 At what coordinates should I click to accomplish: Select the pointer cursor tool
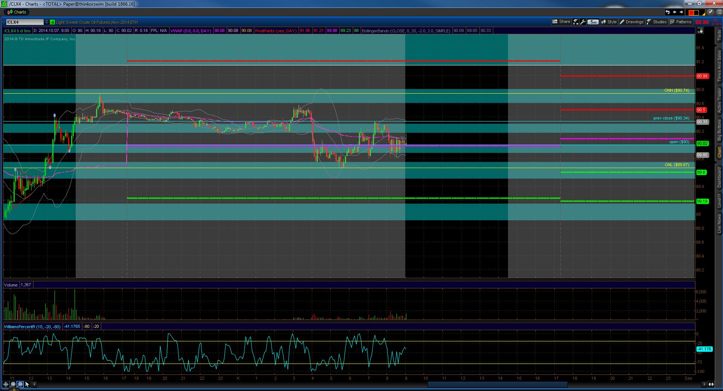pyautogui.click(x=27, y=384)
